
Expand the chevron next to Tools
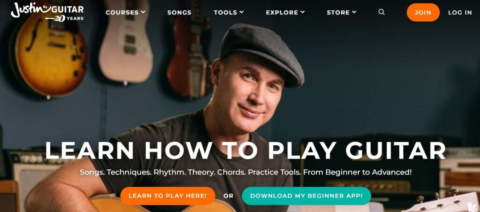tap(241, 12)
